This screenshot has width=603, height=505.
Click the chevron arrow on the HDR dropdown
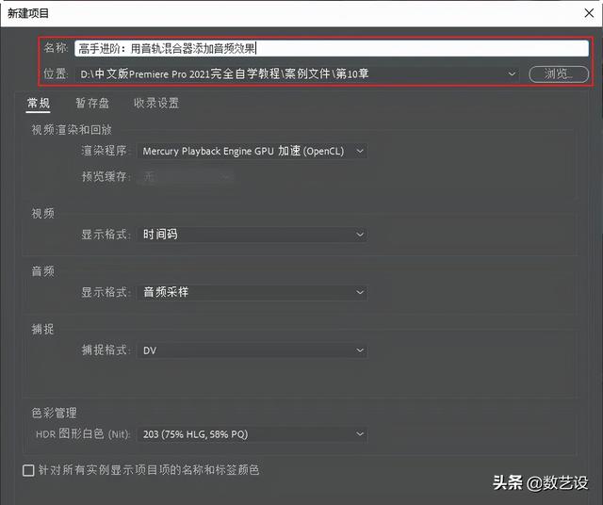click(x=360, y=434)
